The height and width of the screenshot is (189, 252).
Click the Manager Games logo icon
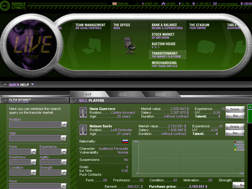click(5, 5)
